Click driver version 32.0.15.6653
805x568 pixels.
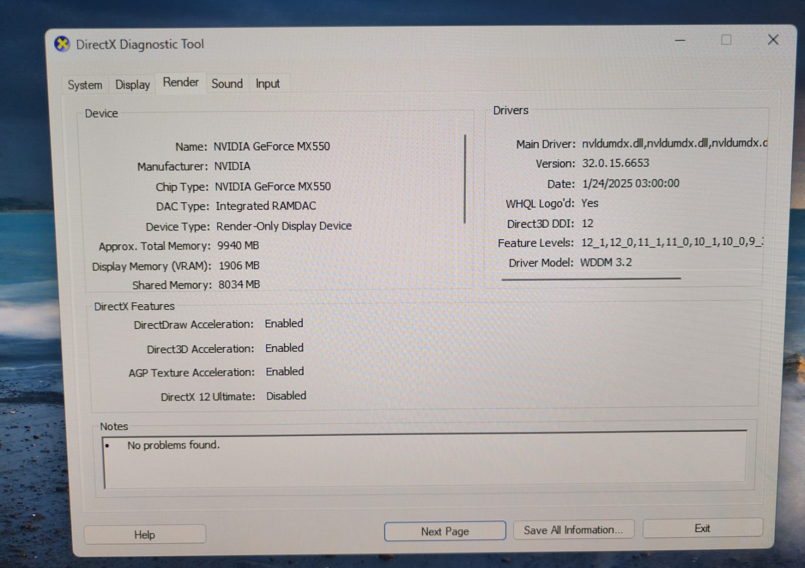click(616, 163)
